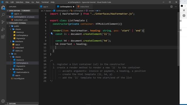Viewport: 187px width, 105px height.
Task: Open the Manage gear at sidebar bottom
Action: coord(3,101)
